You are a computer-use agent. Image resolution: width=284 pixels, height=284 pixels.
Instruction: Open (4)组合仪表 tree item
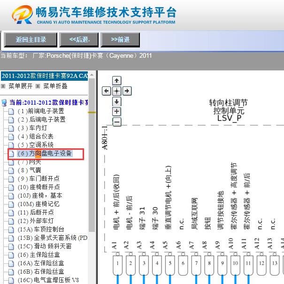35,137
